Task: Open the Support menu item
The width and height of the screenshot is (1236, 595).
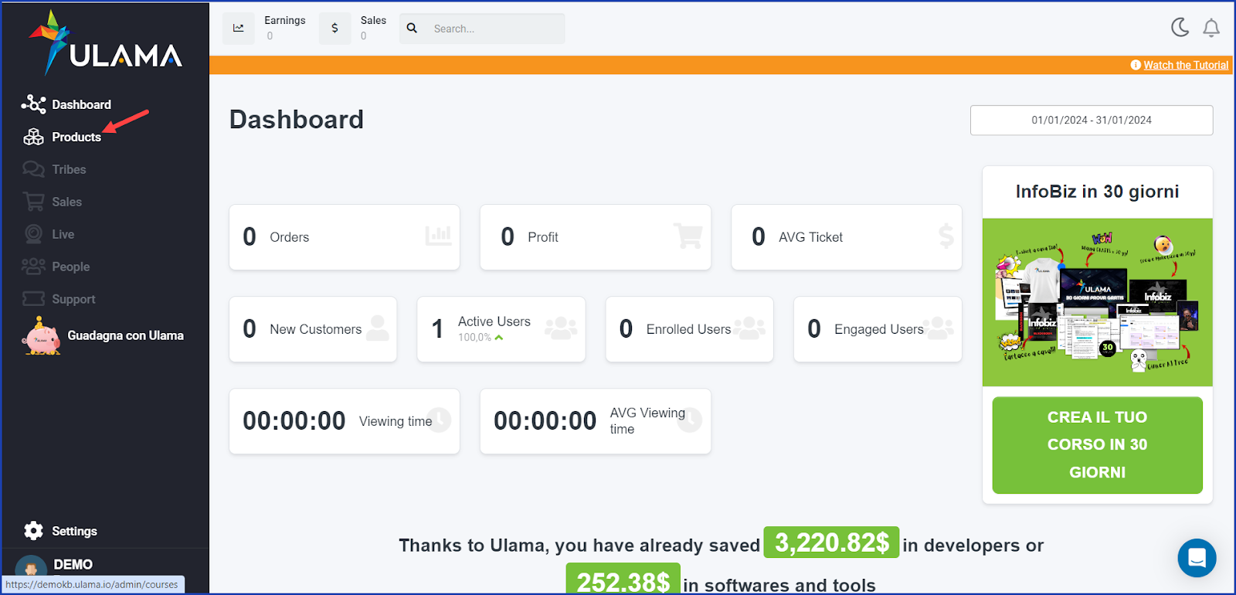Action: tap(73, 299)
